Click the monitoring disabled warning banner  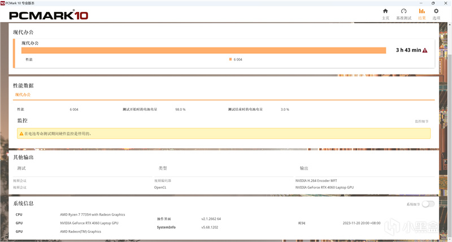point(224,133)
